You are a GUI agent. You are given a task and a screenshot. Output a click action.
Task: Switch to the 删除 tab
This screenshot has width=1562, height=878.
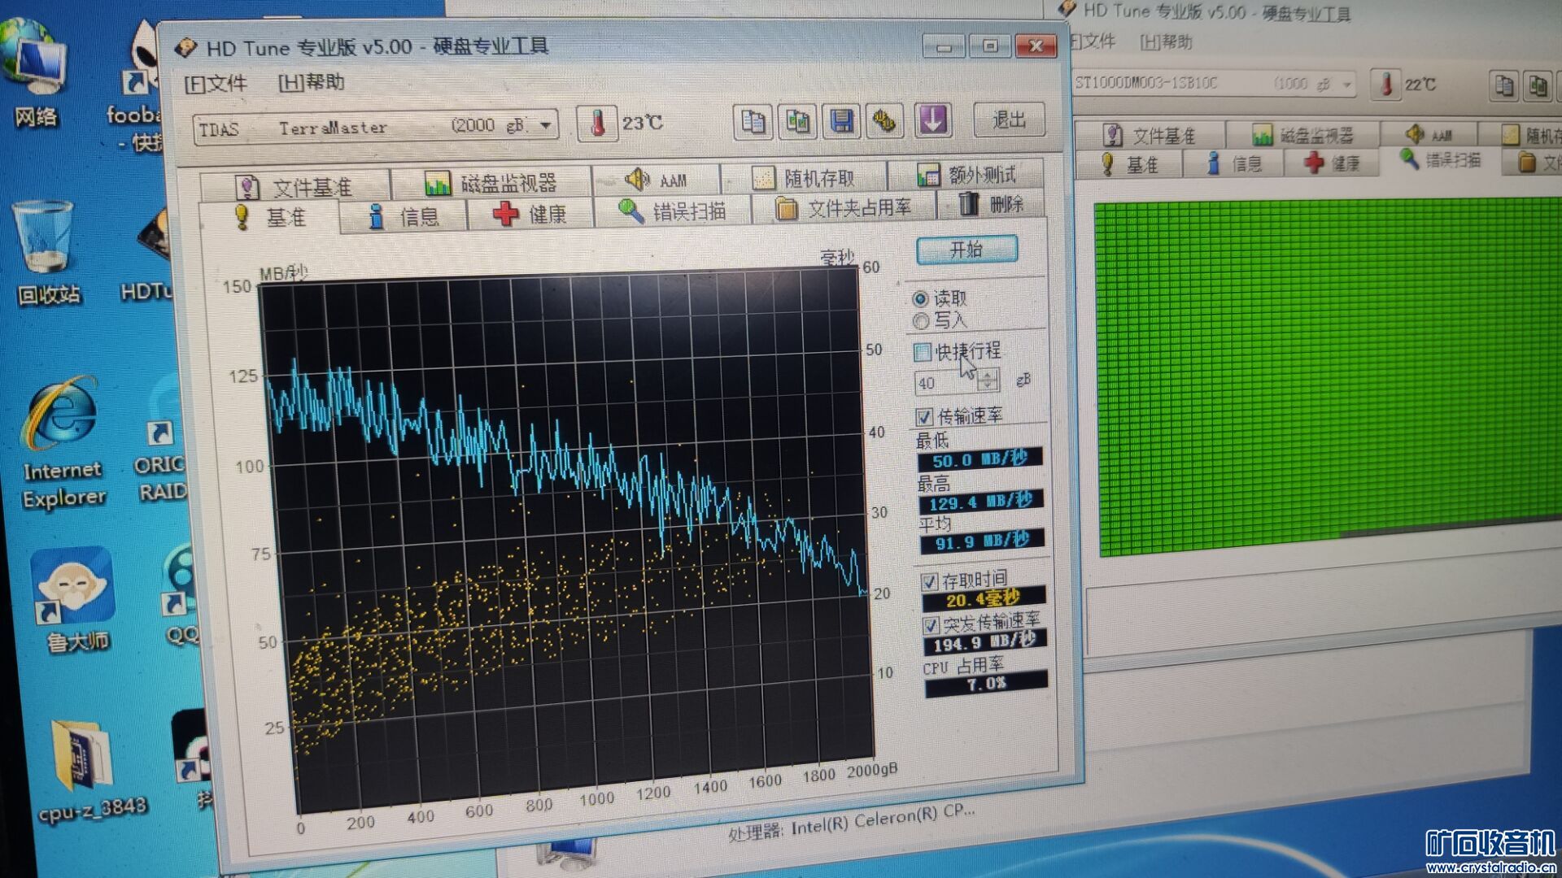point(991,205)
